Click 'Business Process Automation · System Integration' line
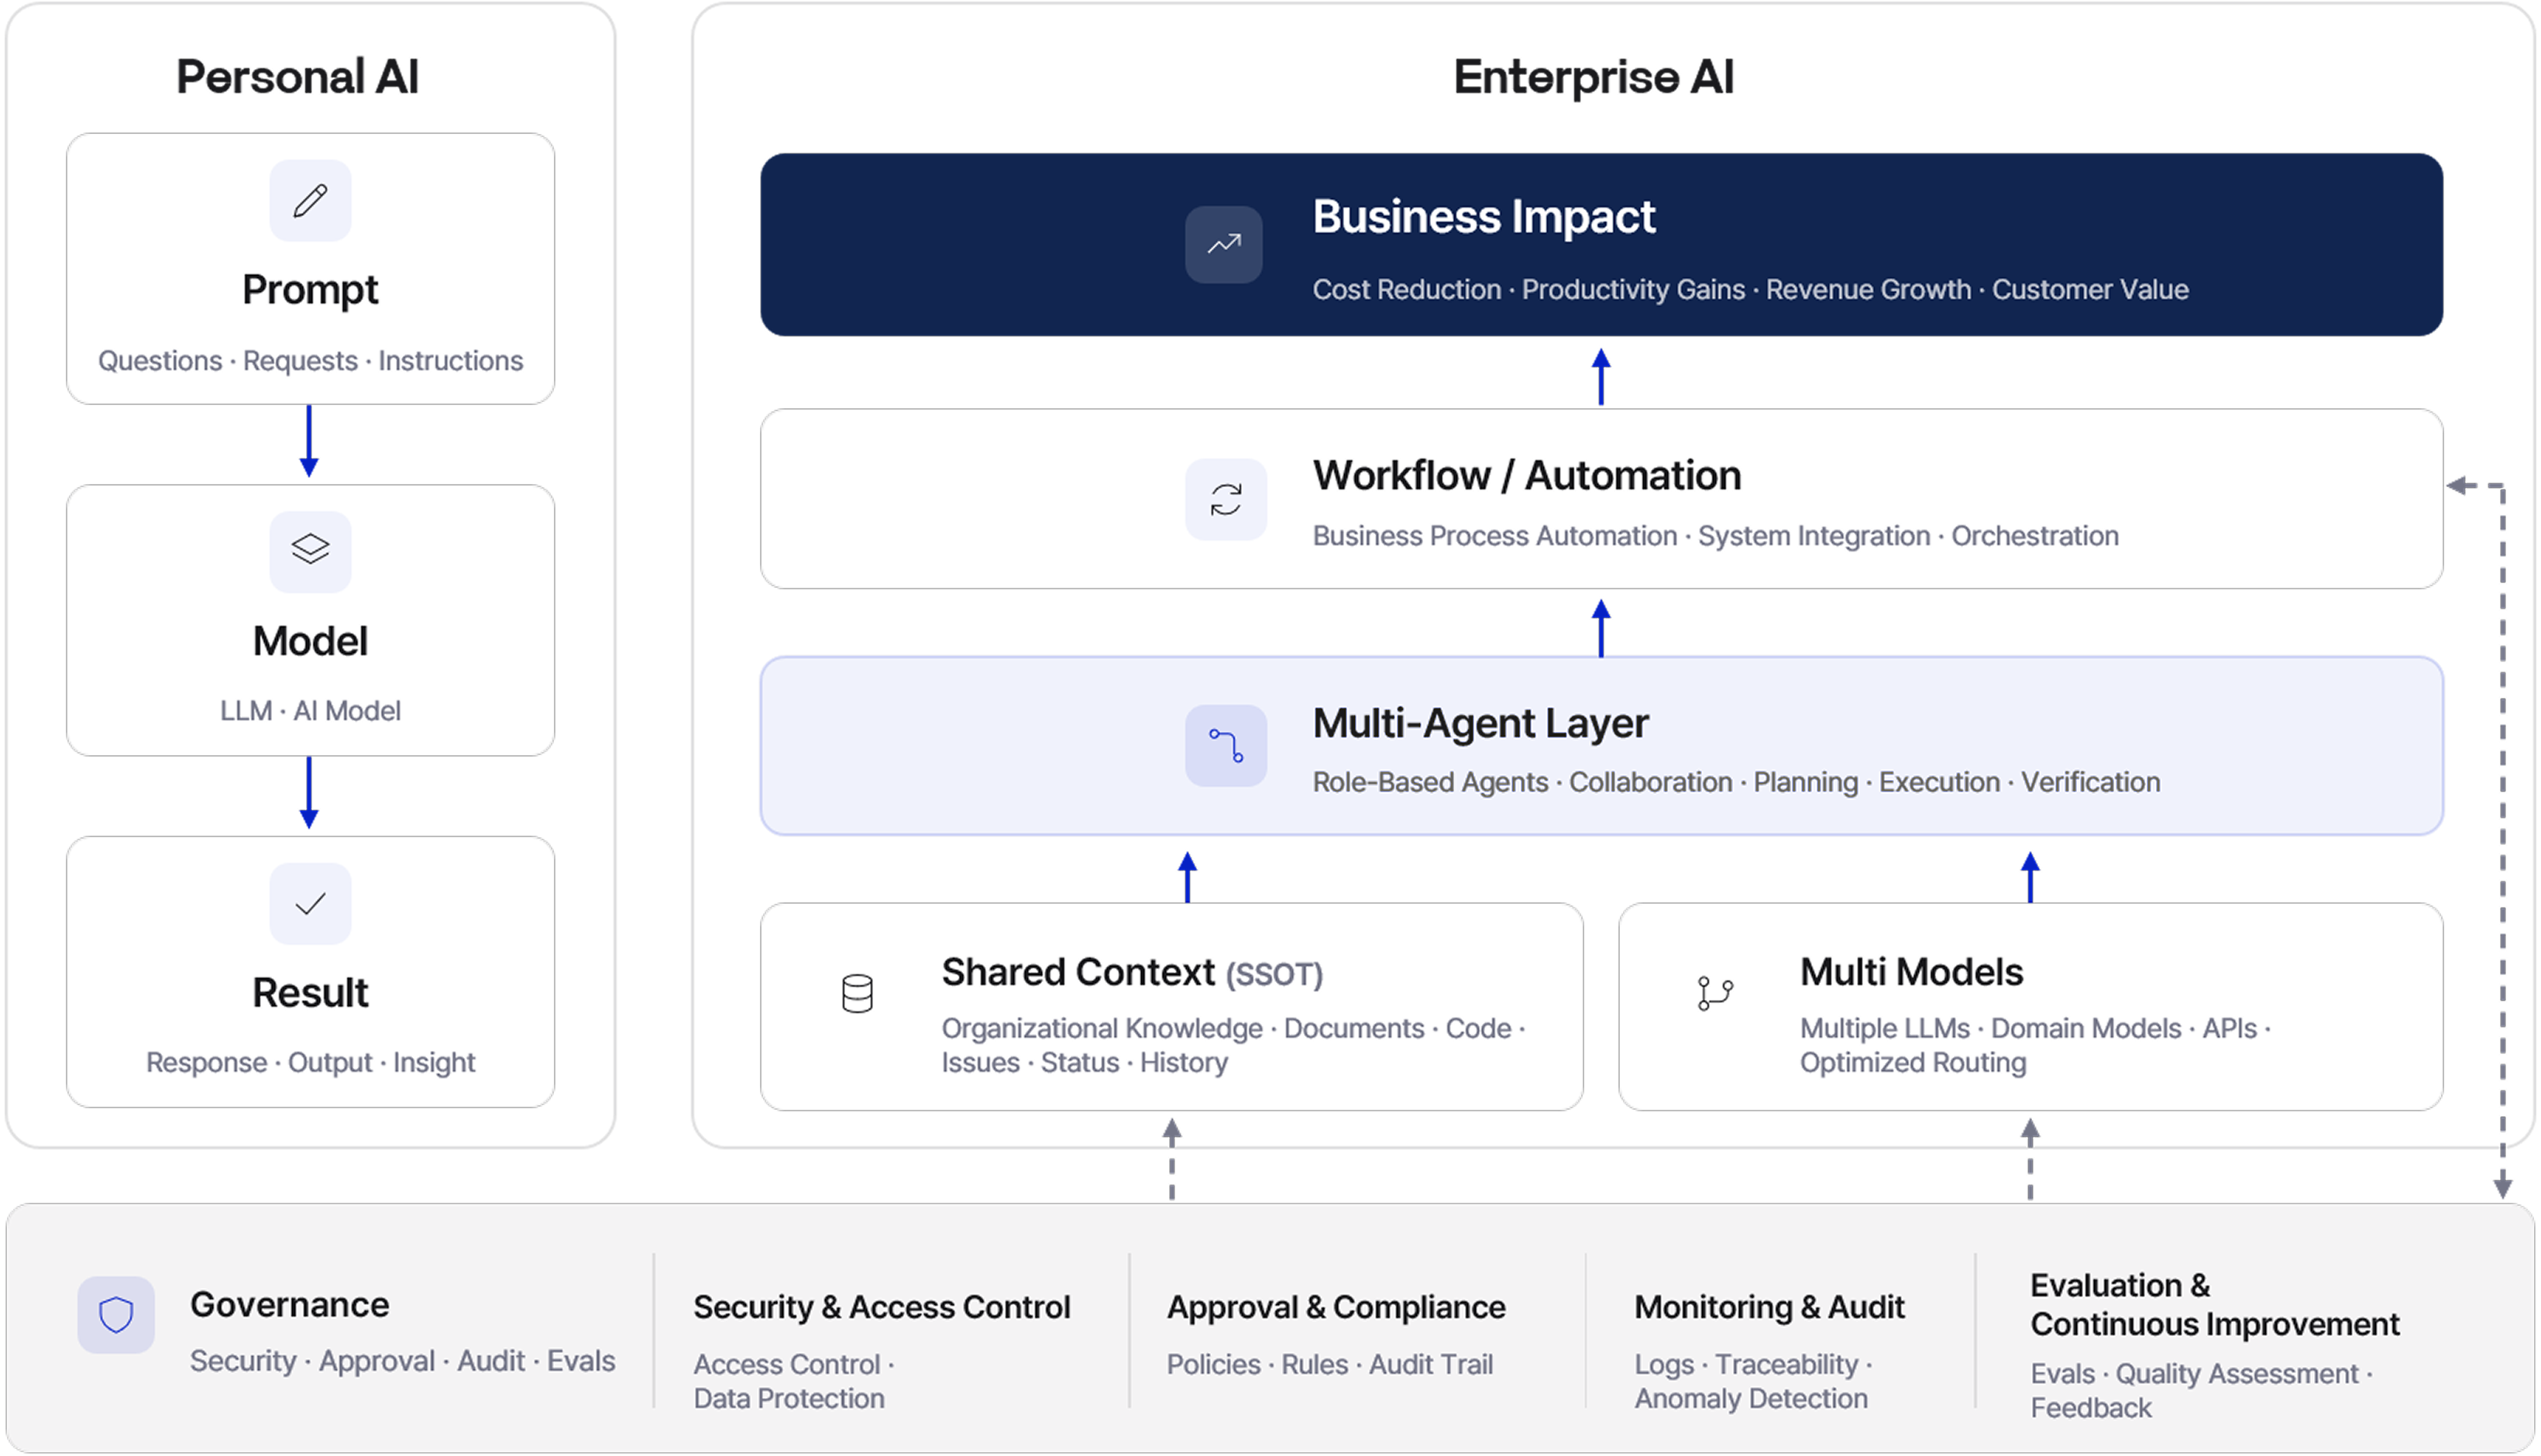Image resolution: width=2541 pixels, height=1456 pixels. 1715,535
